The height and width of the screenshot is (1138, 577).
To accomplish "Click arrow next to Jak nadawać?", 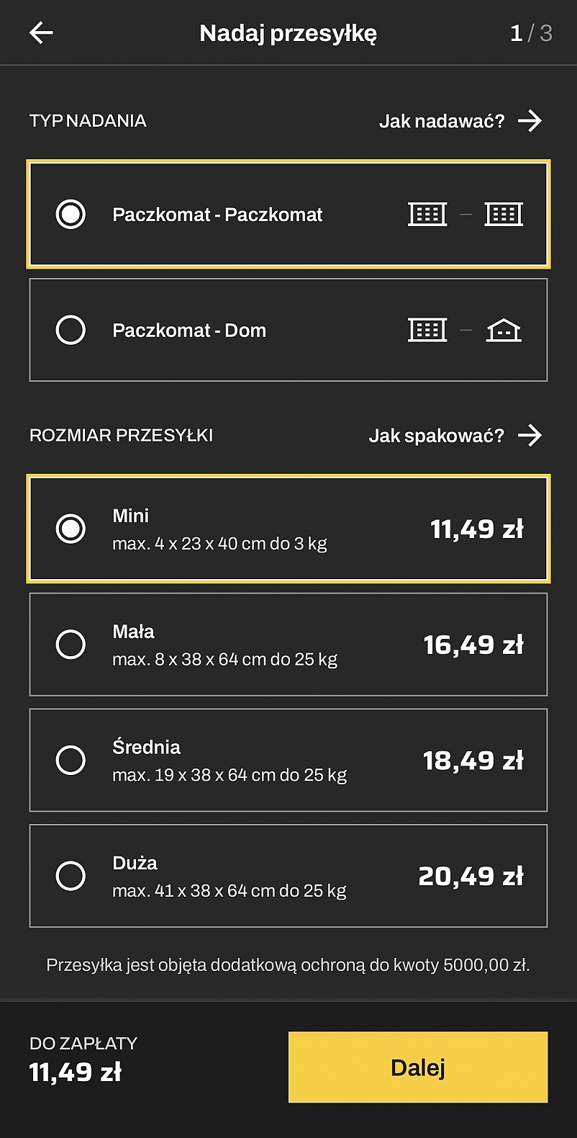I will (530, 121).
